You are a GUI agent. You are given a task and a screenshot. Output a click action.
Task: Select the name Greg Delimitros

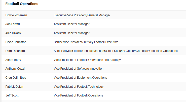16,78
